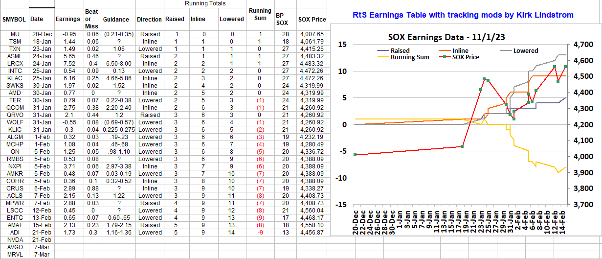
Task: Click the Raised legend entry in chart
Action: click(x=400, y=50)
